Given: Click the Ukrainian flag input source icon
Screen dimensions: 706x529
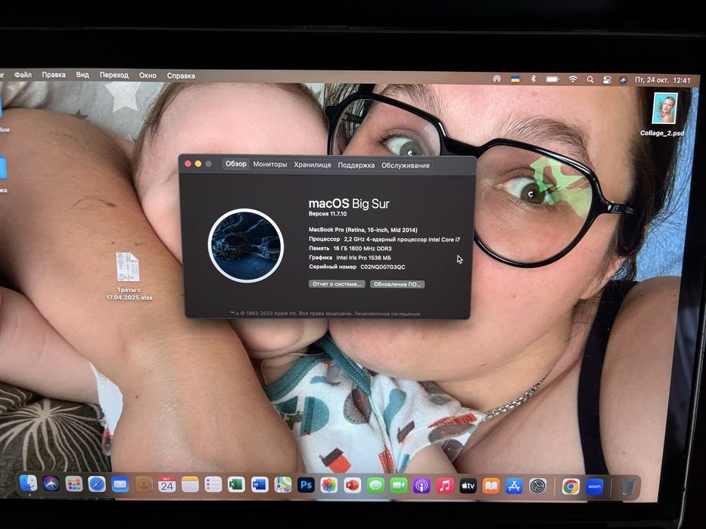Looking at the screenshot, I should (x=515, y=79).
